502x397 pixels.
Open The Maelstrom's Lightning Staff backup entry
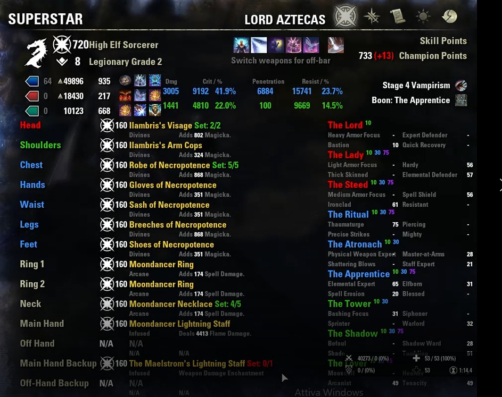pos(187,364)
